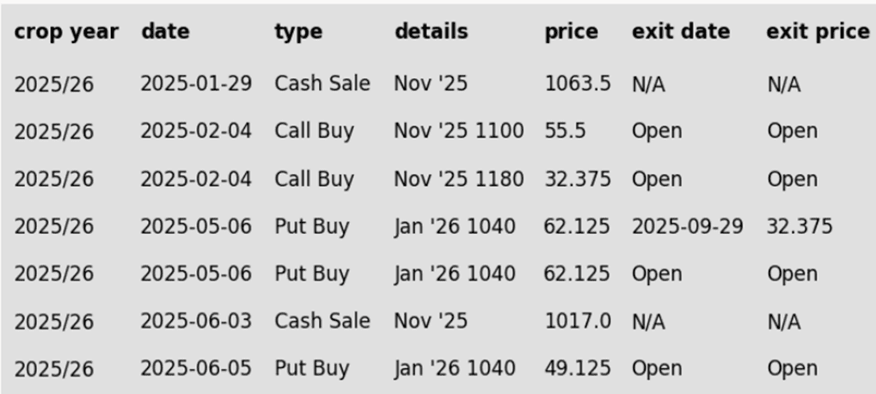Select the 2025-01-29 date cell
This screenshot has height=394, width=876.
point(196,84)
